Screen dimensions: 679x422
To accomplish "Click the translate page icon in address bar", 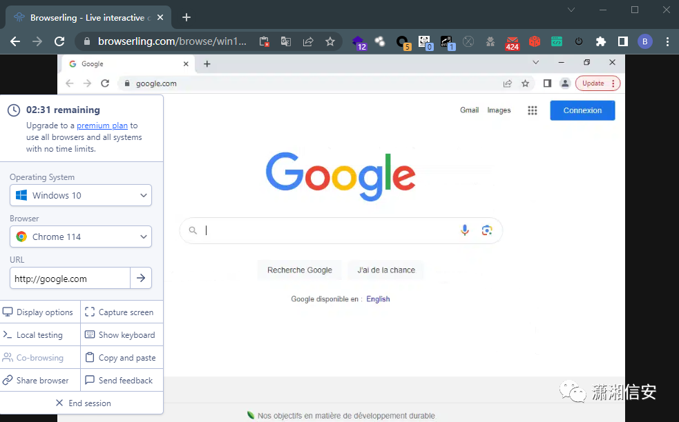I will (x=286, y=41).
